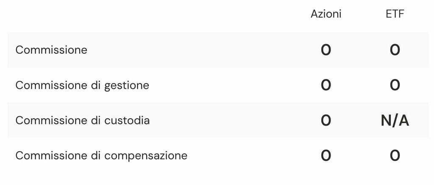Viewport: 434px width, 185px height.
Task: Click "Commissione" in the custodia row label
Action: tap(51, 121)
